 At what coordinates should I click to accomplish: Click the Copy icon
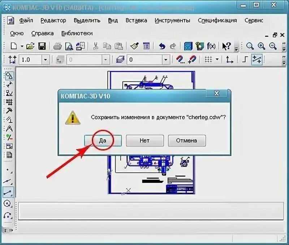pos(107,46)
